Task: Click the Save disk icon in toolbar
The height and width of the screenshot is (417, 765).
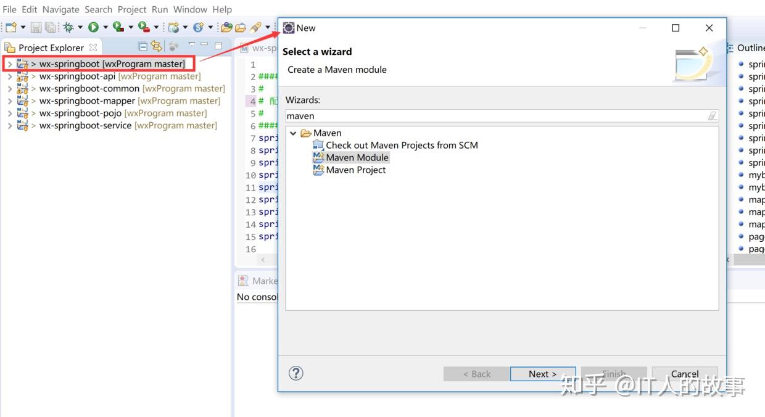Action: point(36,27)
